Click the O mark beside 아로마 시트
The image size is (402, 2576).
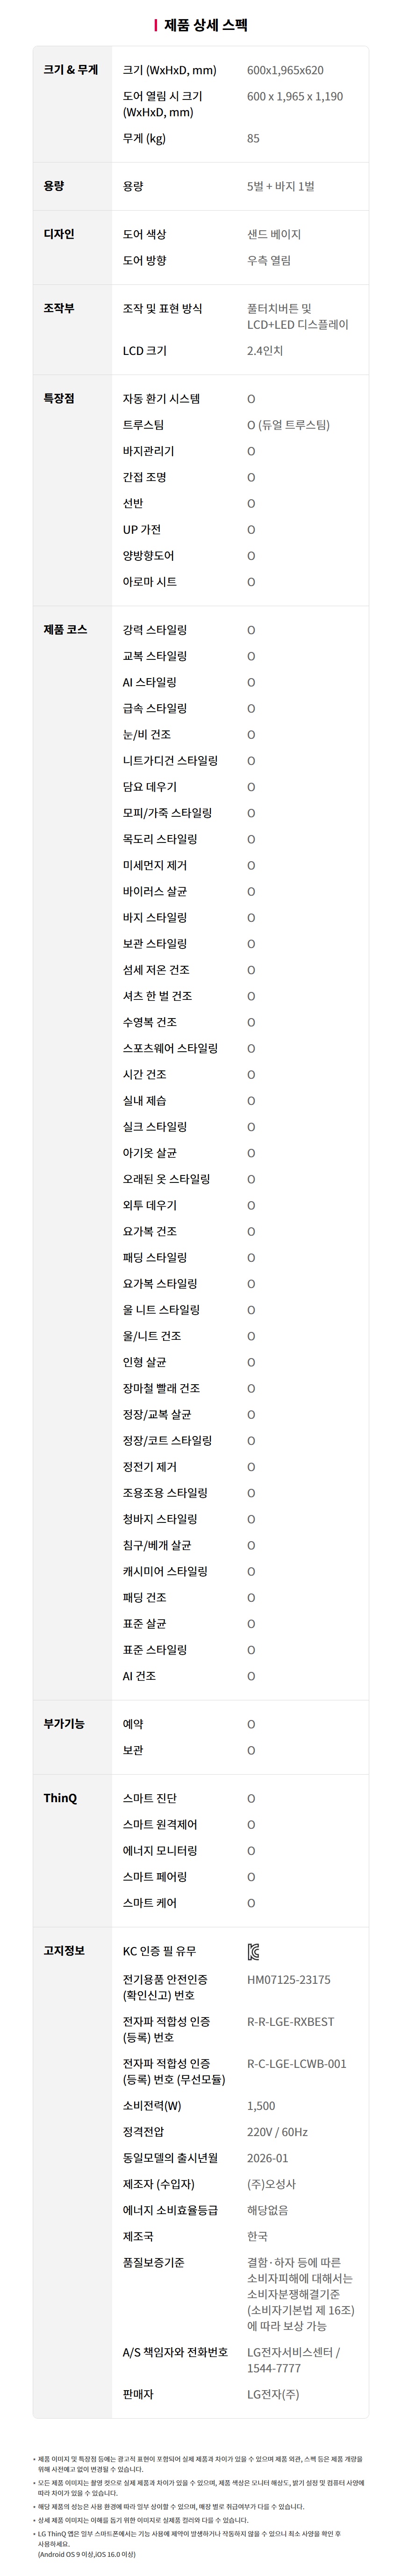click(251, 582)
